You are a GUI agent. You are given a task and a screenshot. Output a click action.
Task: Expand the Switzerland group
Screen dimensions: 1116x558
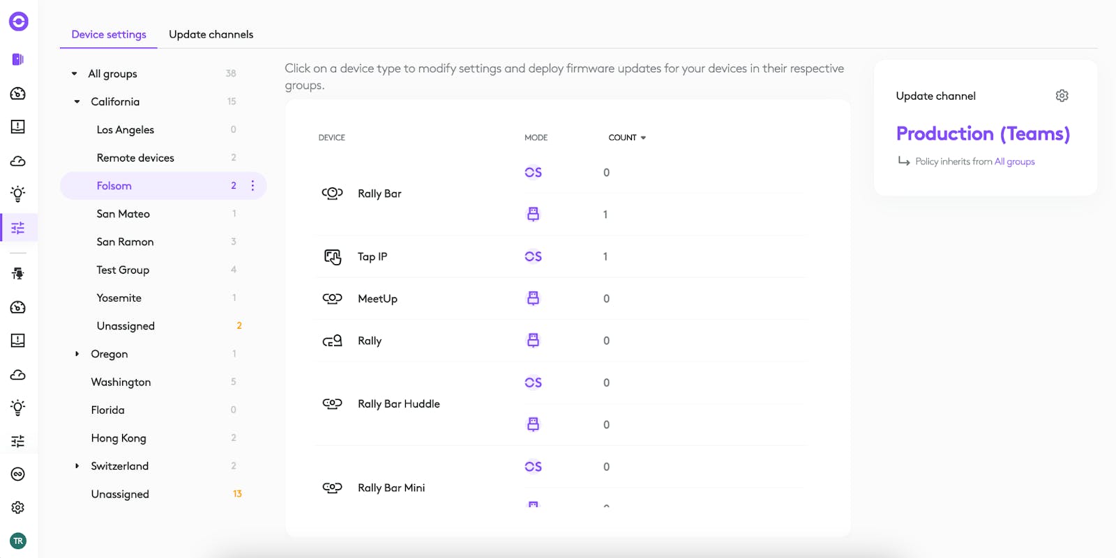click(x=77, y=466)
